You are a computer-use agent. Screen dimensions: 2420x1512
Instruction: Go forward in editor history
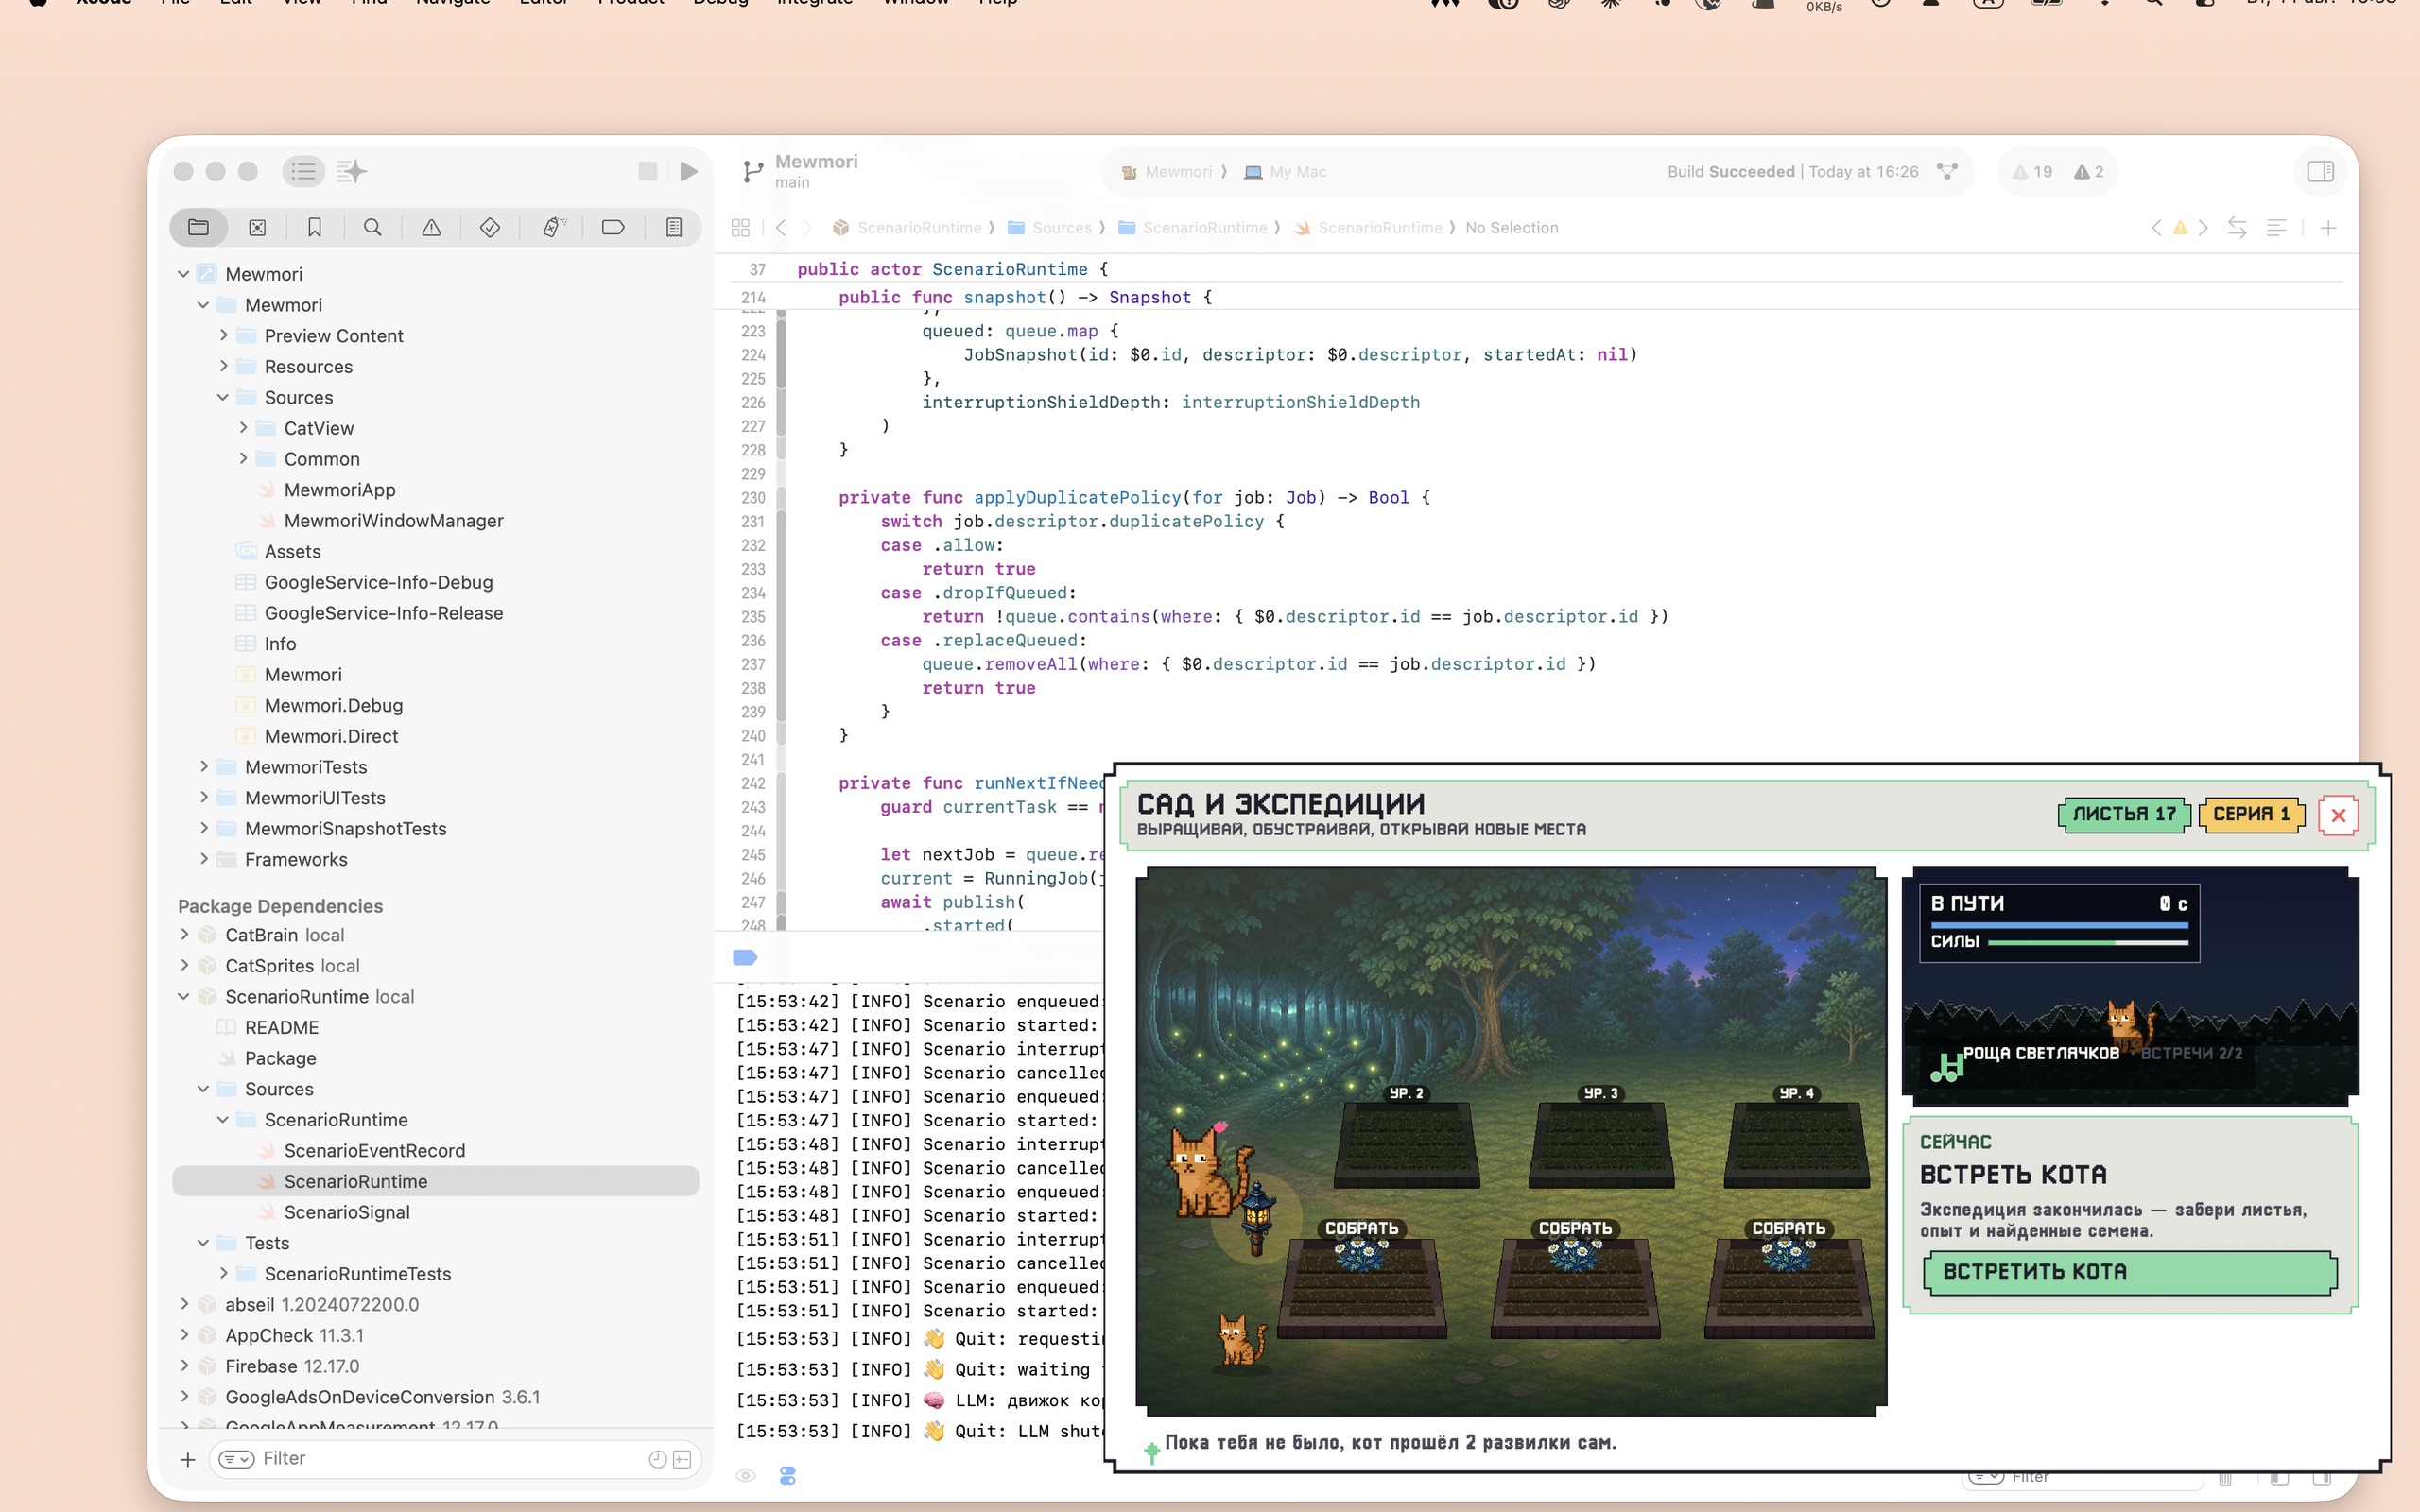[808, 228]
